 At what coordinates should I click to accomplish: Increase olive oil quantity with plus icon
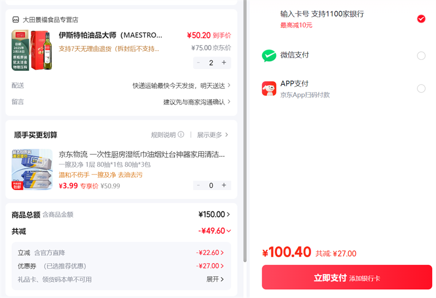click(x=223, y=63)
